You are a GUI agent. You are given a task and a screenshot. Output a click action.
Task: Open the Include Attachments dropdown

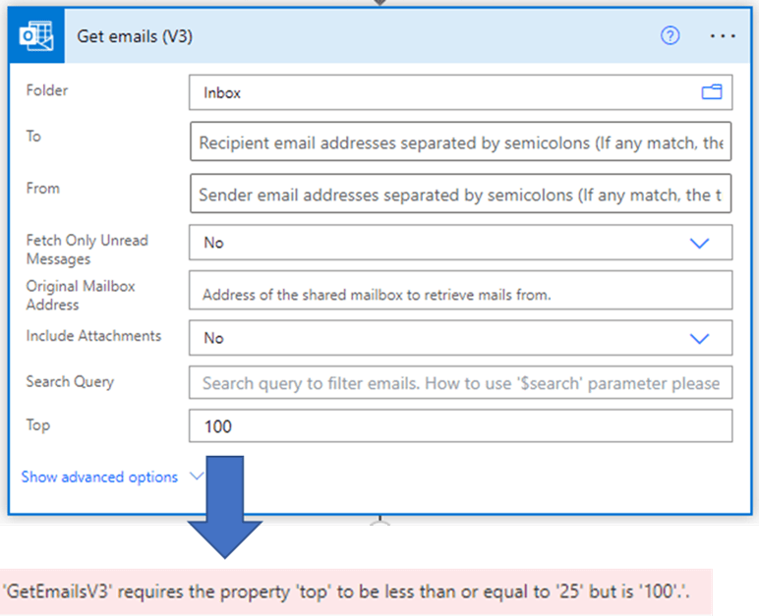(460, 338)
